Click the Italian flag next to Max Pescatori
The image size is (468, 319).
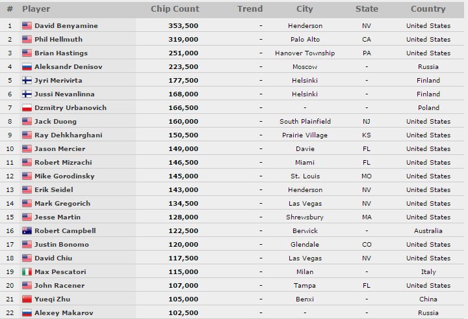(x=27, y=272)
